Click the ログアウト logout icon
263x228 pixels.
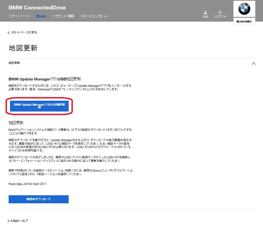[220, 14]
